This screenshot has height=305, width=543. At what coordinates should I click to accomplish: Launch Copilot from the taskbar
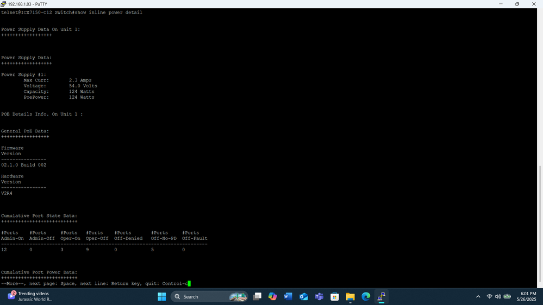[272, 297]
